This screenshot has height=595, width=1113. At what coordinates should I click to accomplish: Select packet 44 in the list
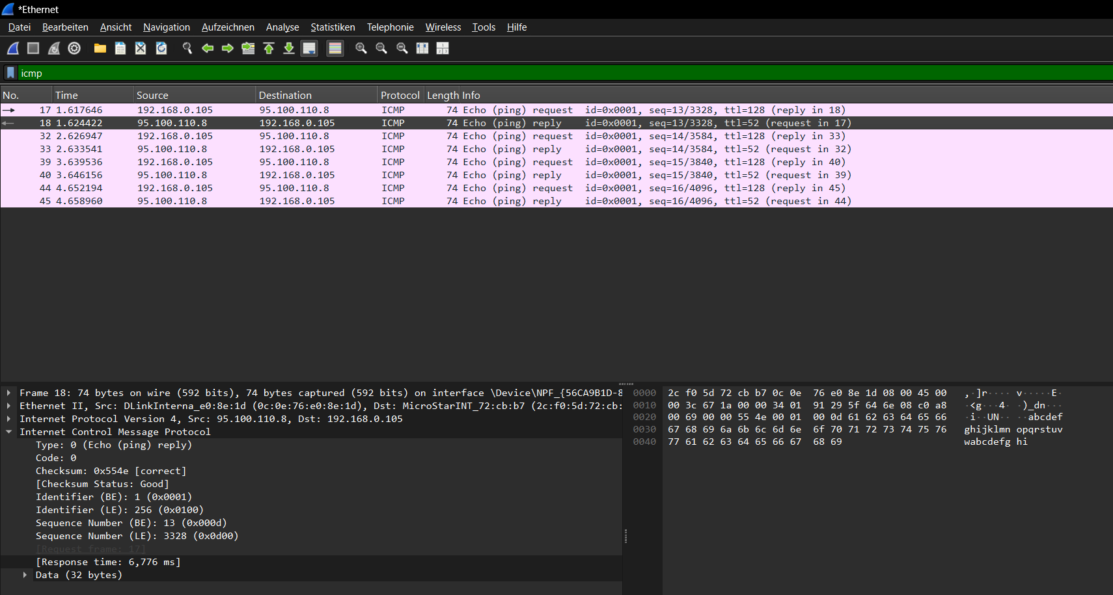click(x=556, y=188)
